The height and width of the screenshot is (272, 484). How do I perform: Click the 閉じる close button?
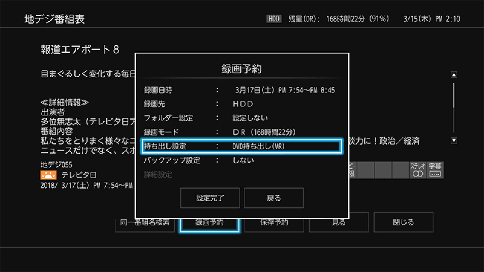[x=403, y=223]
